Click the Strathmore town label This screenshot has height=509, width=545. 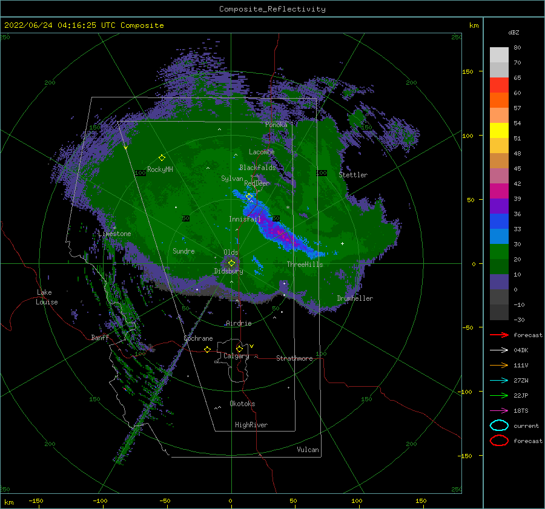click(x=294, y=358)
